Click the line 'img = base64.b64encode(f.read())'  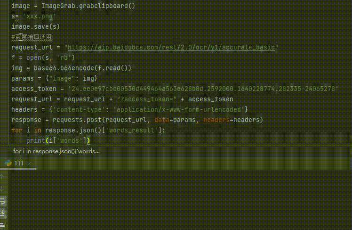pyautogui.click(x=71, y=68)
